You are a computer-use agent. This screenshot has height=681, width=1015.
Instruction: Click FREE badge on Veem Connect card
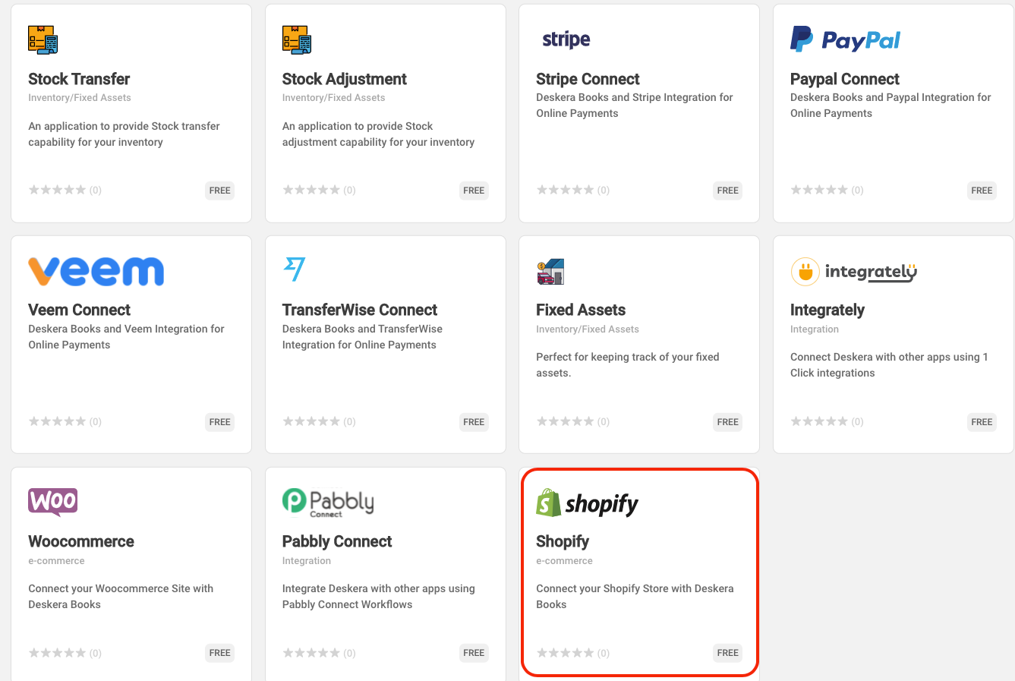(219, 422)
